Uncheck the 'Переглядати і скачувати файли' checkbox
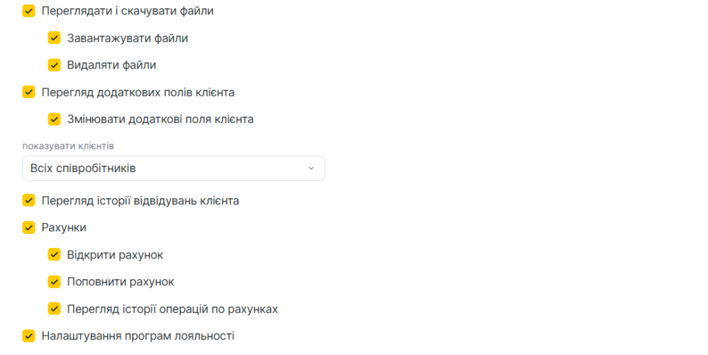The width and height of the screenshot is (708, 355). click(x=29, y=11)
